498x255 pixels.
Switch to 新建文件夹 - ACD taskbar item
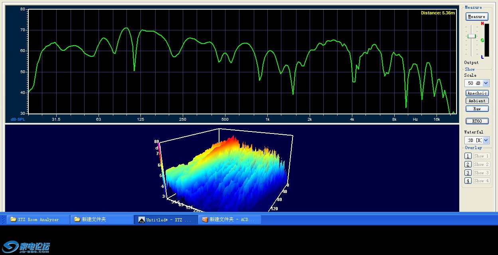[x=230, y=219]
